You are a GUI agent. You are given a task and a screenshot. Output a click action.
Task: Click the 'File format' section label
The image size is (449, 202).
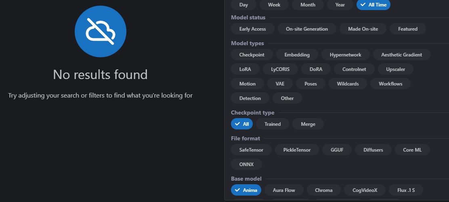[x=245, y=138]
